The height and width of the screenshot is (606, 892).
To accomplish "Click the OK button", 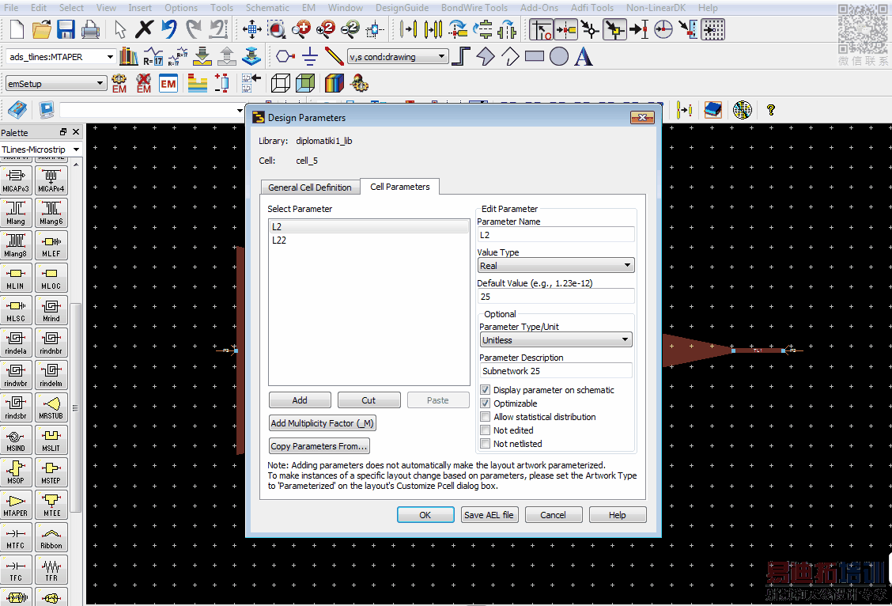I will [x=425, y=515].
